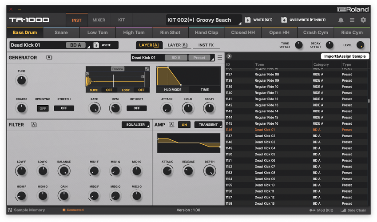Image resolution: width=377 pixels, height=222 pixels.
Task: Click the Import&Assign Sample button
Action: 345,56
